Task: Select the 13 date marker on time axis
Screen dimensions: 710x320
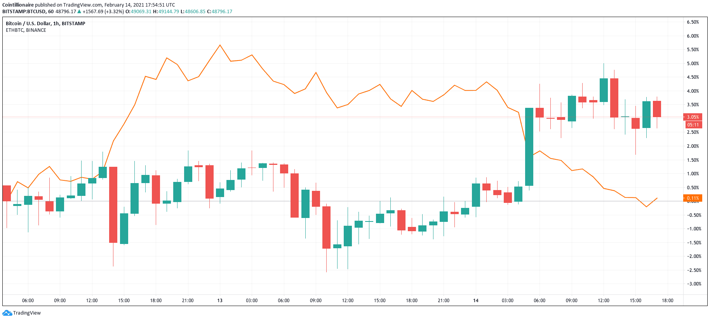Action: point(220,301)
